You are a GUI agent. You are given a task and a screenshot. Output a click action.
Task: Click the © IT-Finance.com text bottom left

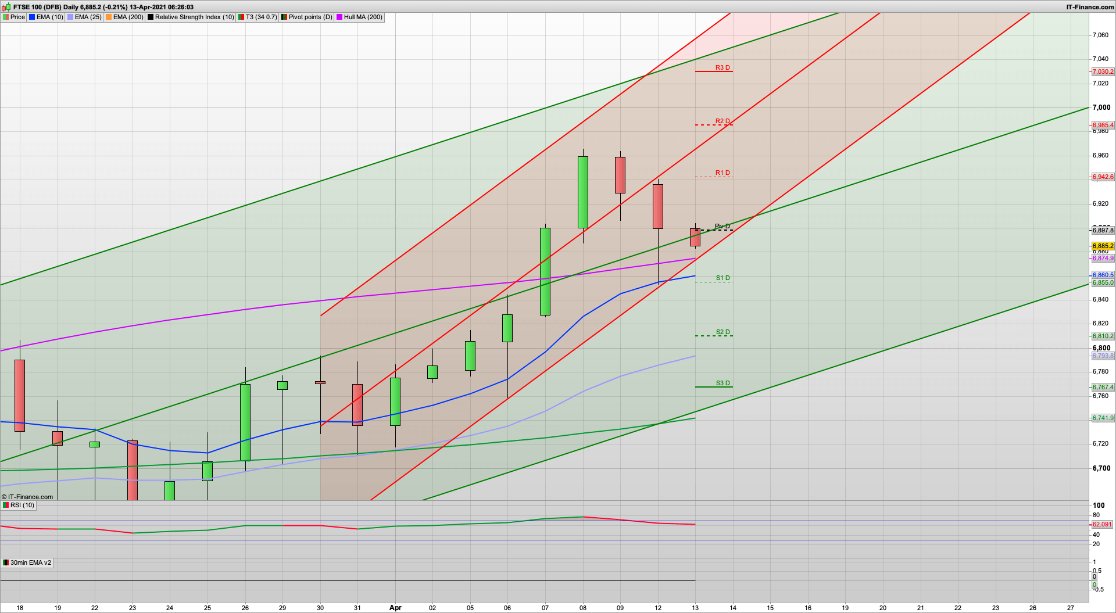[27, 497]
